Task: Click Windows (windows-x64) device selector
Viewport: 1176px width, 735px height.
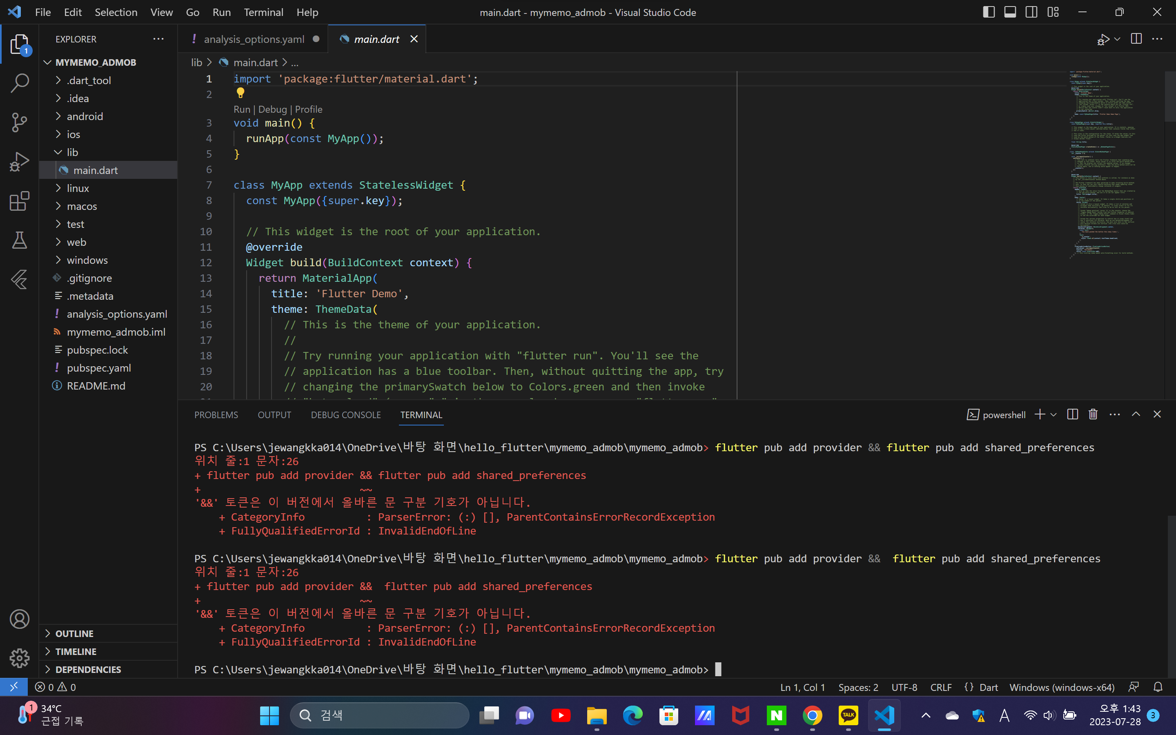Action: click(1062, 687)
